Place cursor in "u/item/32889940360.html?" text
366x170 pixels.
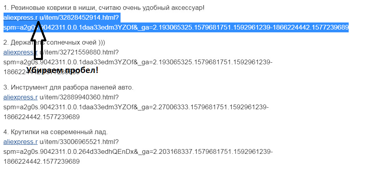(79, 97)
